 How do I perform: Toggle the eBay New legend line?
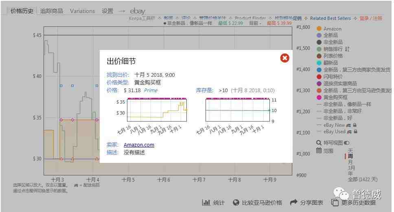click(331, 125)
